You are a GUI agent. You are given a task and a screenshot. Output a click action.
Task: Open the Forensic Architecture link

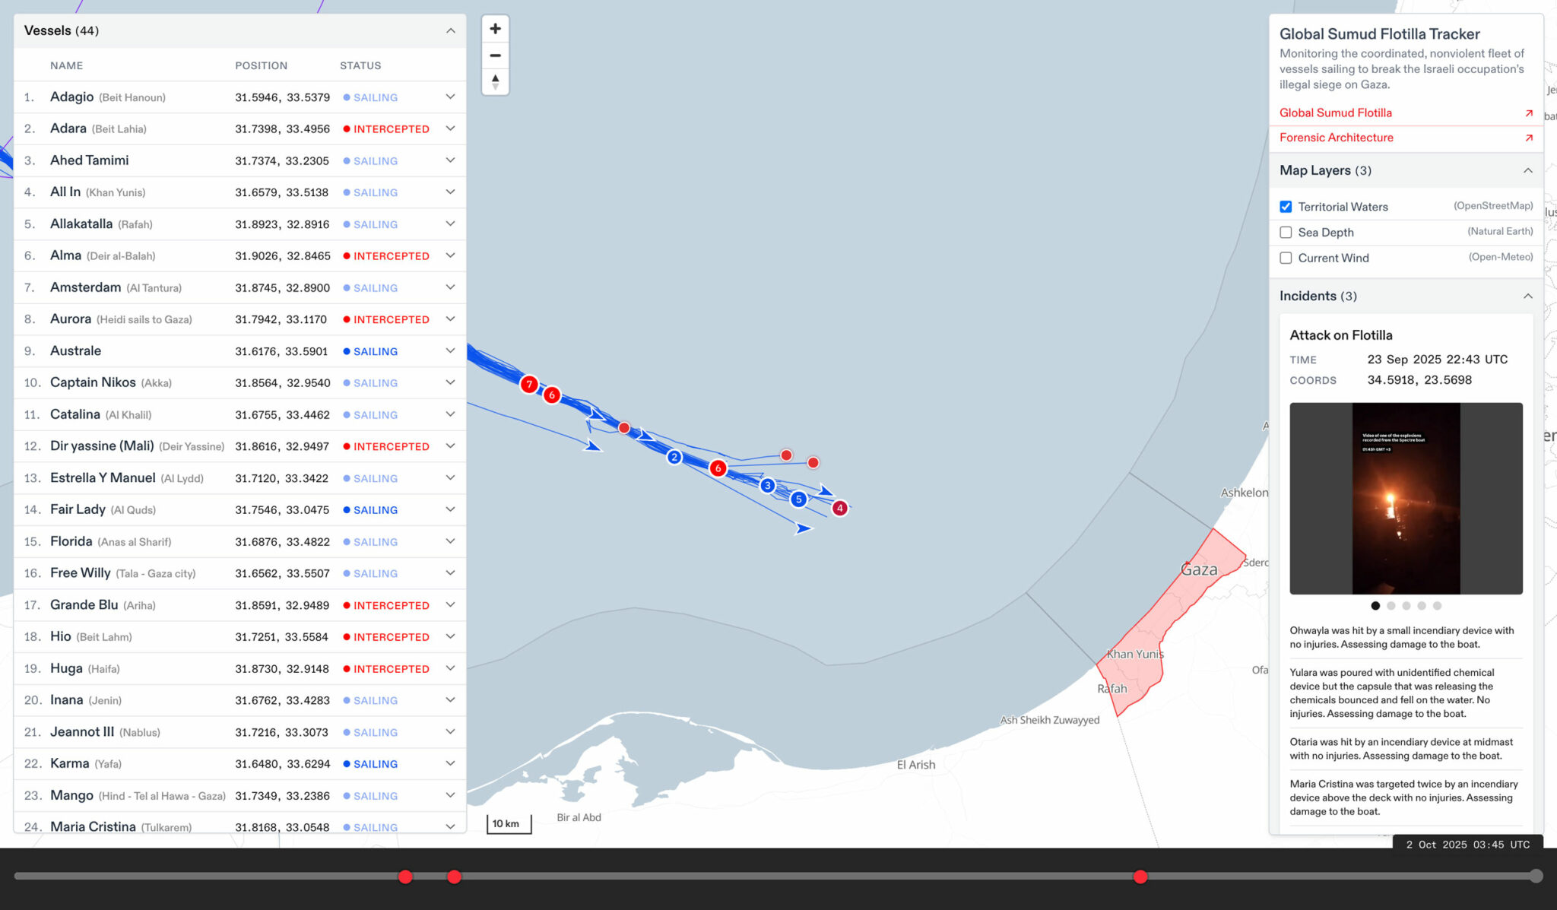(x=1336, y=138)
